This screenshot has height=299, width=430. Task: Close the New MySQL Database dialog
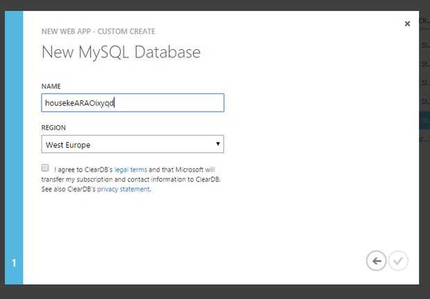click(407, 24)
